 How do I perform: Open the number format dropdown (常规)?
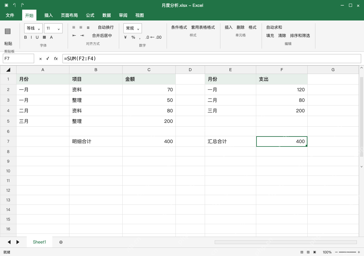(x=133, y=28)
